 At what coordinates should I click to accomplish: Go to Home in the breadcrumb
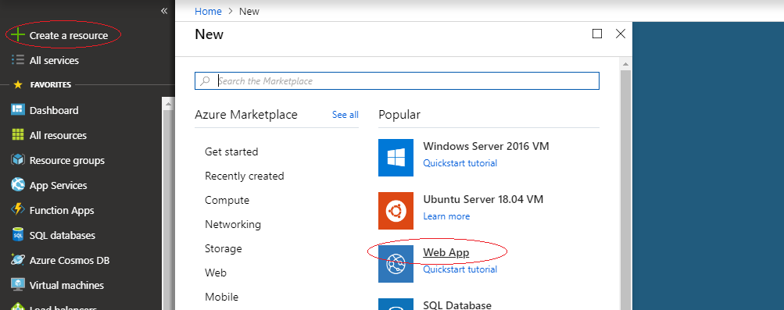click(207, 11)
